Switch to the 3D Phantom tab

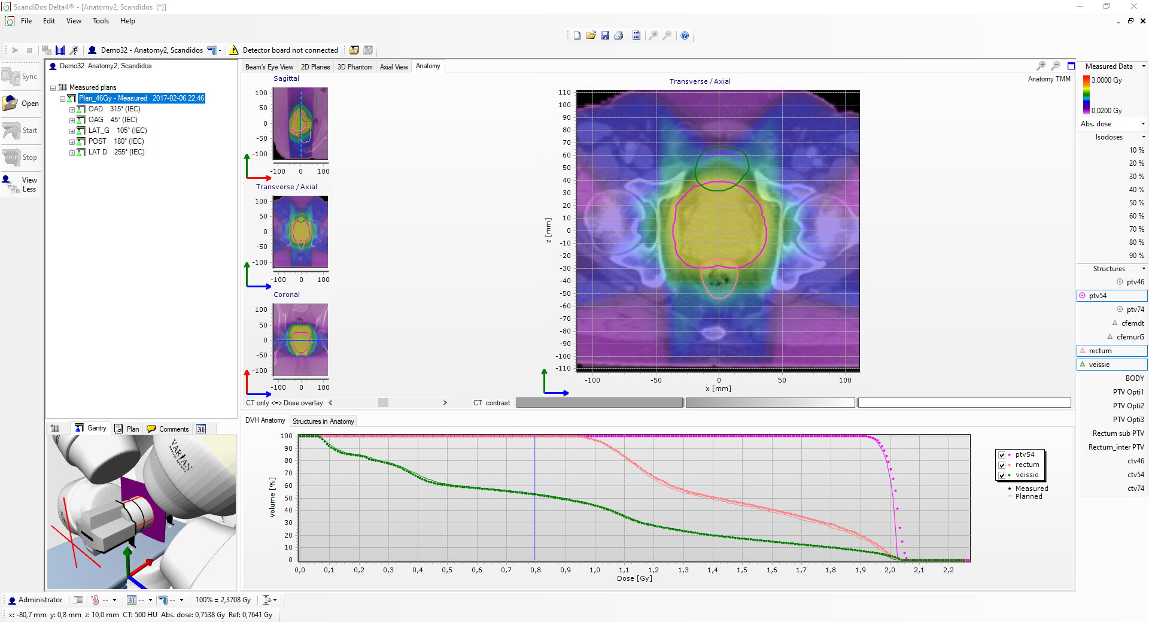tap(354, 67)
